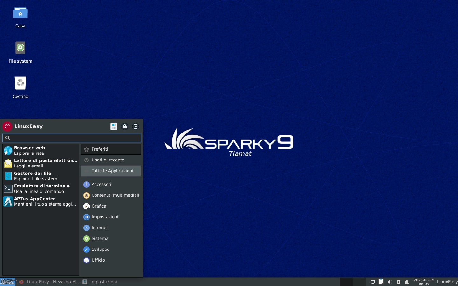Screen dimensions: 458x286
Task: Select Usati di recente category
Action: point(111,160)
